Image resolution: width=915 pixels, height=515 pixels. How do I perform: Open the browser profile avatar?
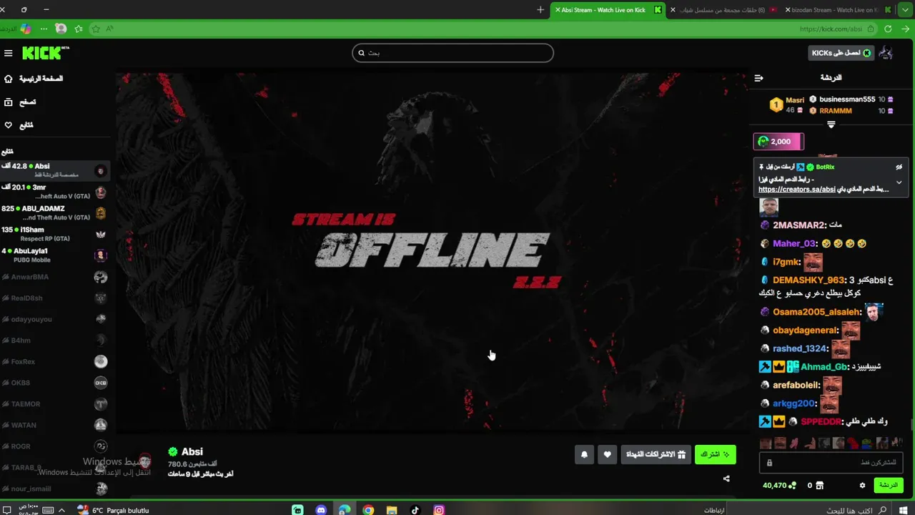coord(61,29)
